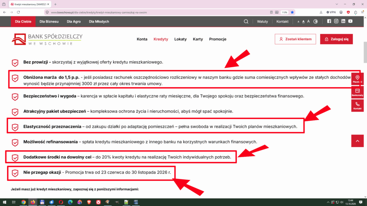
Task: Click the scroll-to-top arrow button
Action: pyautogui.click(x=357, y=141)
